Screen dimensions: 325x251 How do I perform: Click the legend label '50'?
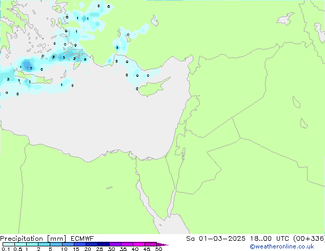coord(158,249)
